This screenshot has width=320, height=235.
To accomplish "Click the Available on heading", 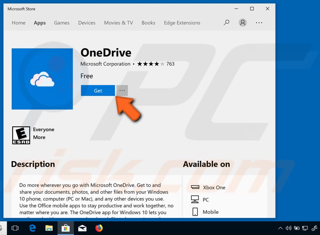I will coord(206,164).
